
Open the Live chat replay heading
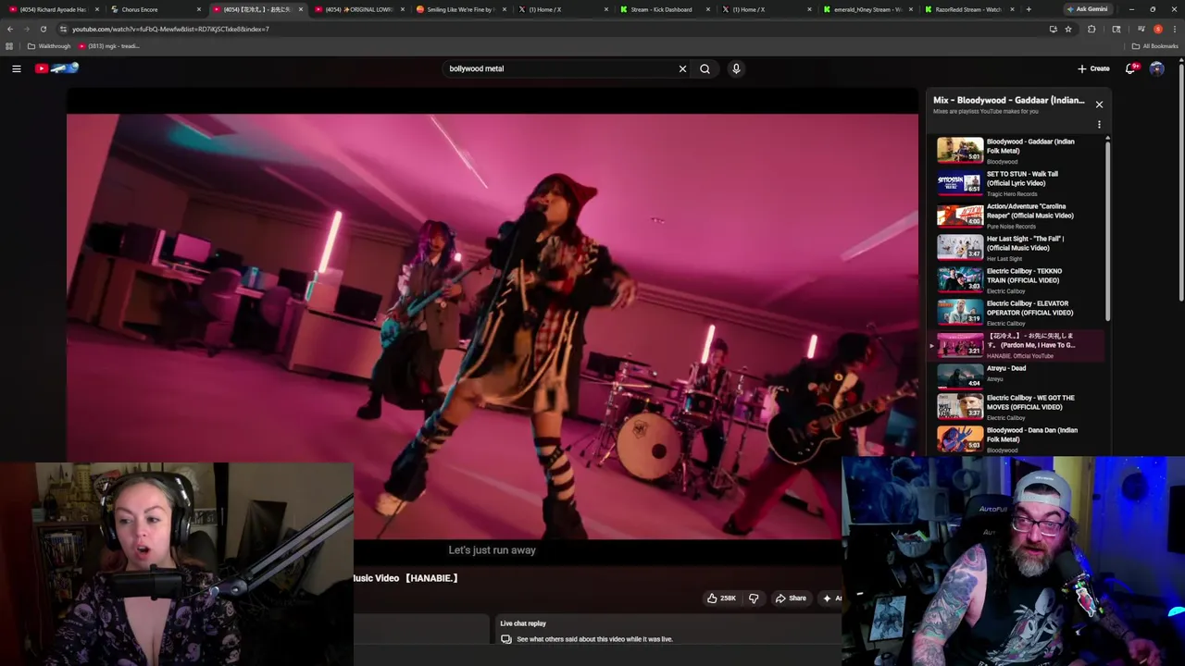523,623
